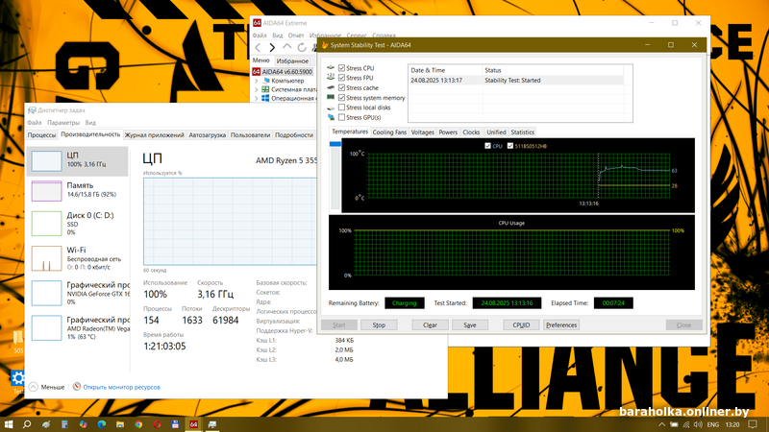769x432 pixels.
Task: Enable Stress GPU(s) checkbox
Action: coord(342,117)
